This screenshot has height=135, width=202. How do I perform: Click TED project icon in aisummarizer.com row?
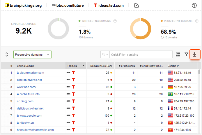point(73,73)
